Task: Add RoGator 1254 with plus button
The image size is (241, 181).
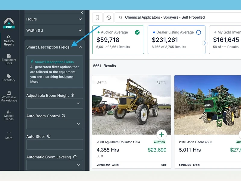Action: tap(161, 135)
